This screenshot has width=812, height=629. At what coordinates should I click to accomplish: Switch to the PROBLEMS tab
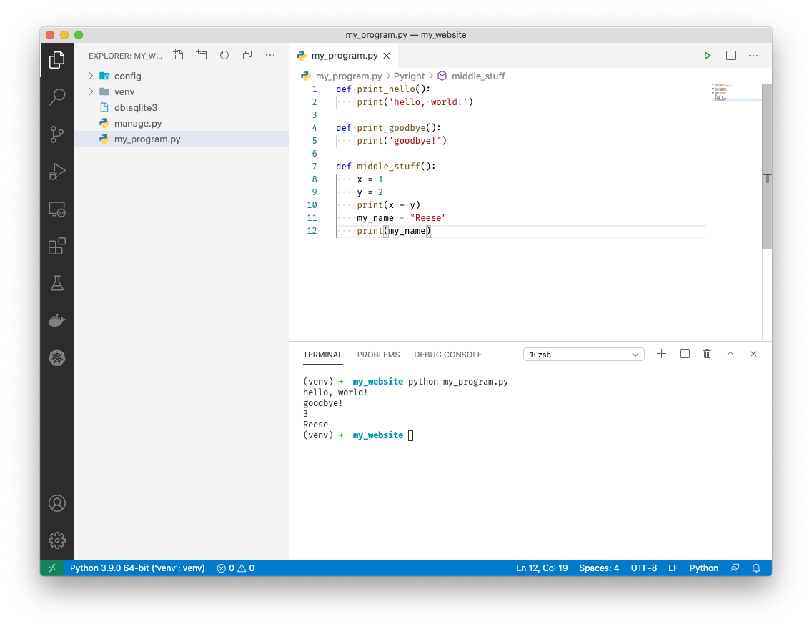pyautogui.click(x=378, y=355)
